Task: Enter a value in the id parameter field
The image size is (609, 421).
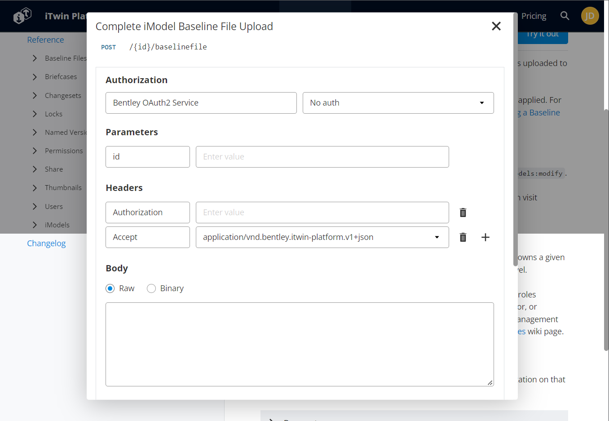Action: [x=322, y=156]
